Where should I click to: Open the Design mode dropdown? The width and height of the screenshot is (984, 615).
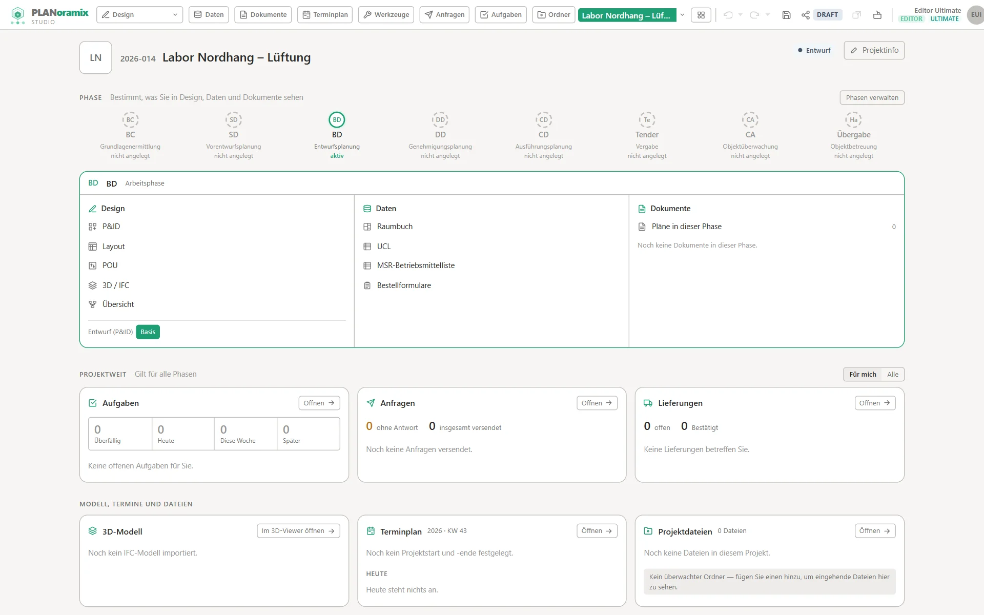pyautogui.click(x=140, y=15)
